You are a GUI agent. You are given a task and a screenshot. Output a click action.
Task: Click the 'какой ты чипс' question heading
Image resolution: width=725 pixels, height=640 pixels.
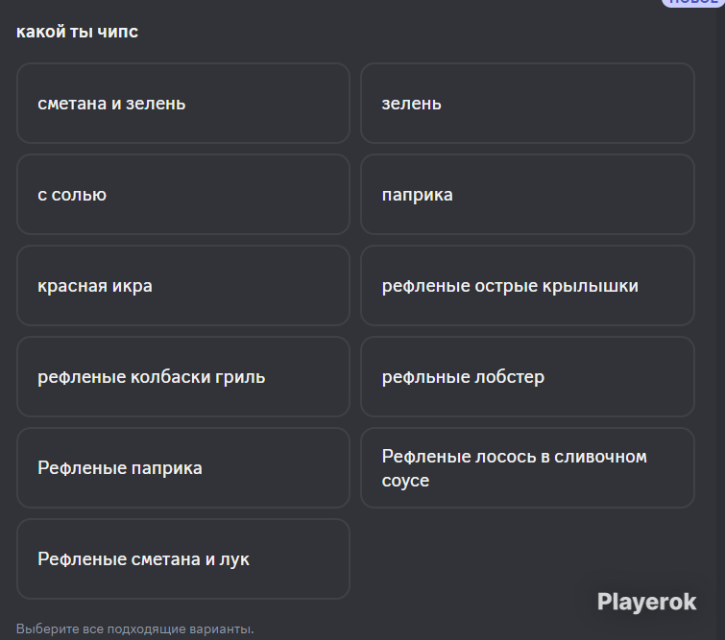(x=77, y=32)
